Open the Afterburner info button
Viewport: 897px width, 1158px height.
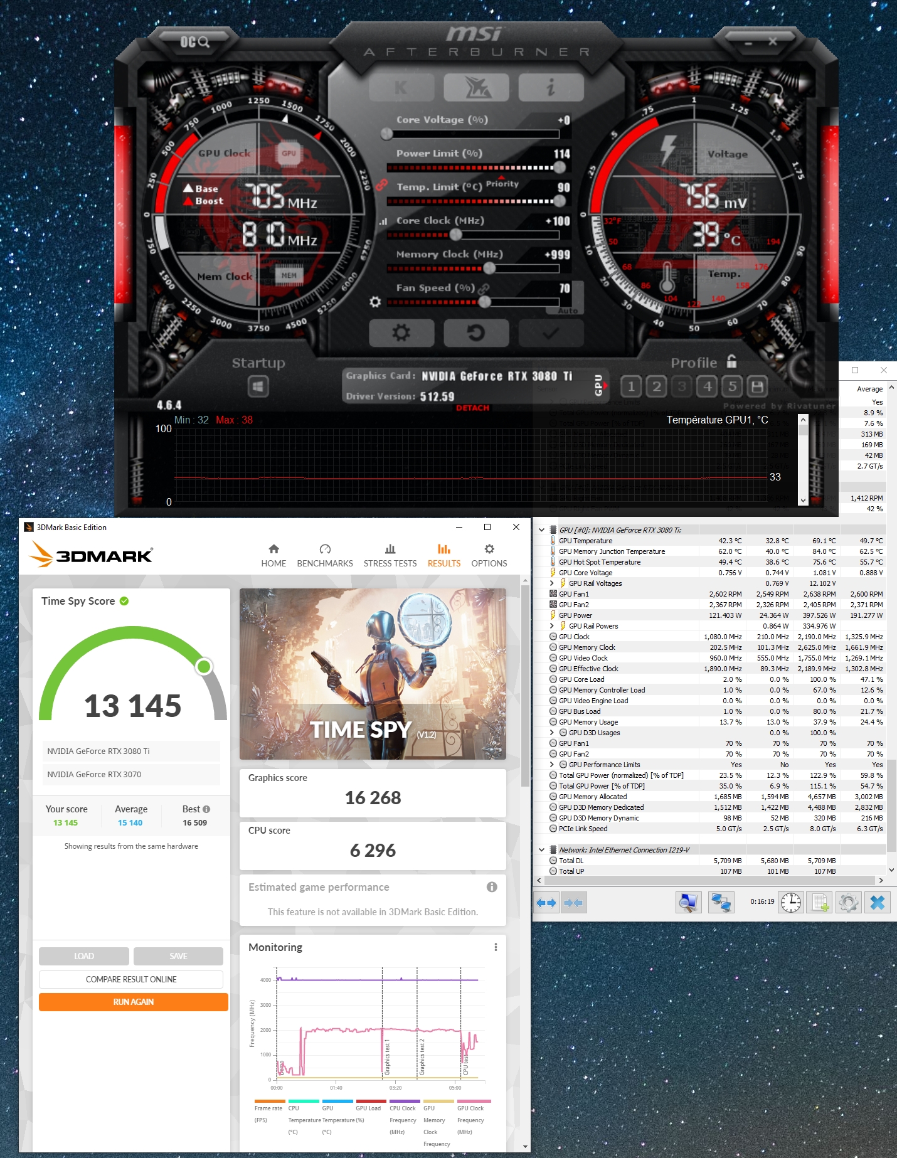[551, 87]
